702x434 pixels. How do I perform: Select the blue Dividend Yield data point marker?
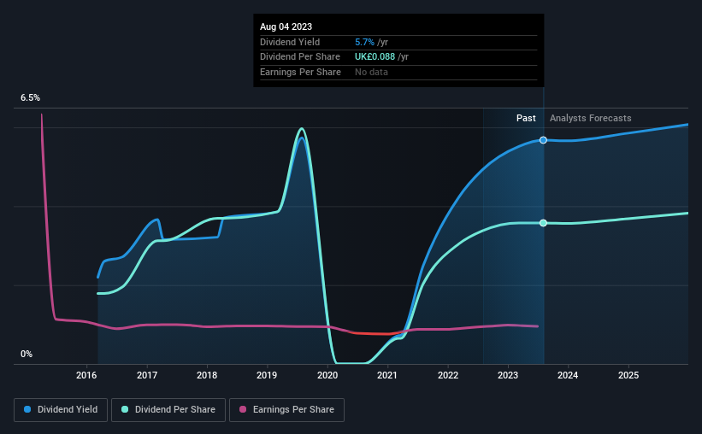pos(543,140)
